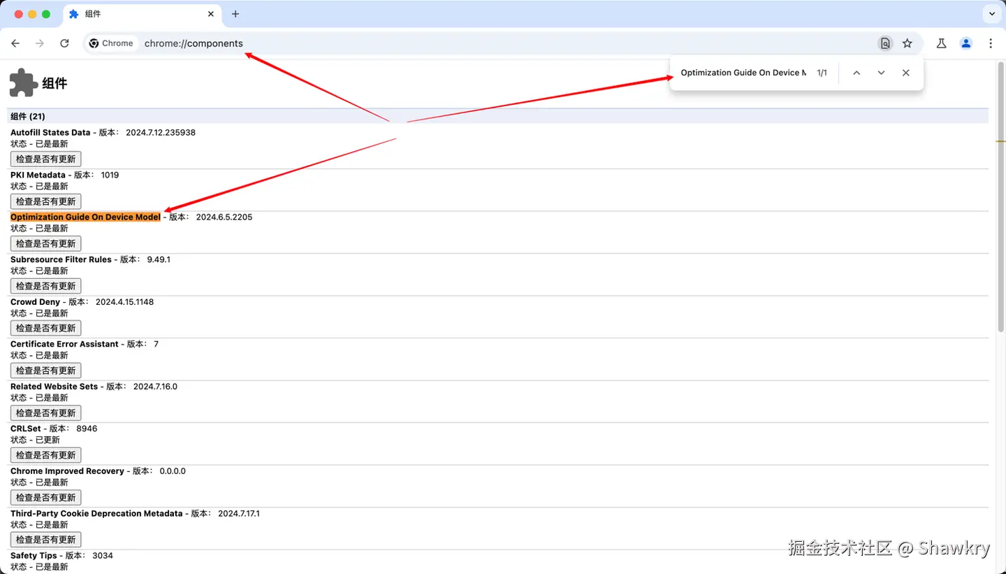The image size is (1006, 574).
Task: Check update for Crowd Deny
Action: [x=46, y=328]
